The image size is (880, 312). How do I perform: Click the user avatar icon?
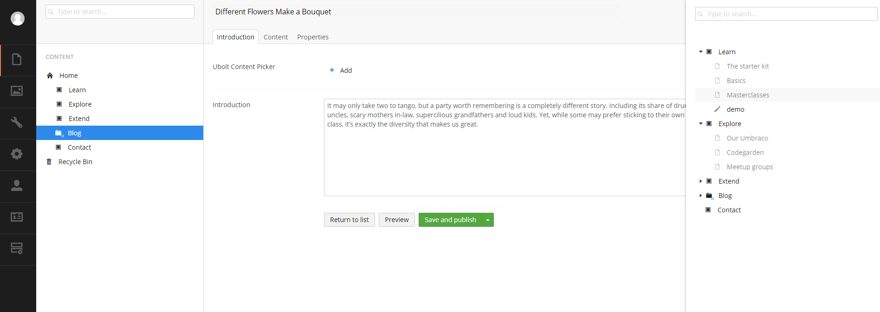click(x=18, y=19)
